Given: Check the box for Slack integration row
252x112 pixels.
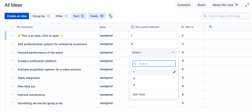Looking at the screenshot, I should click(x=13, y=78).
